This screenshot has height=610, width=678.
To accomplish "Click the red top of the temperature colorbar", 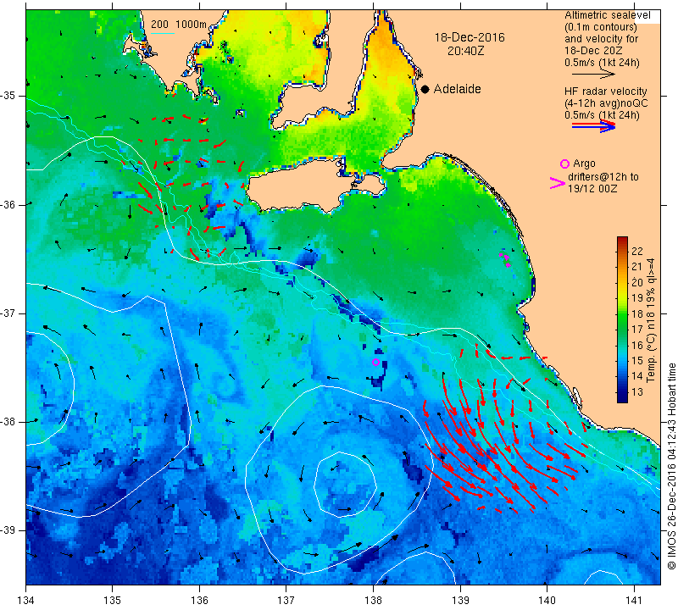I will click(622, 241).
